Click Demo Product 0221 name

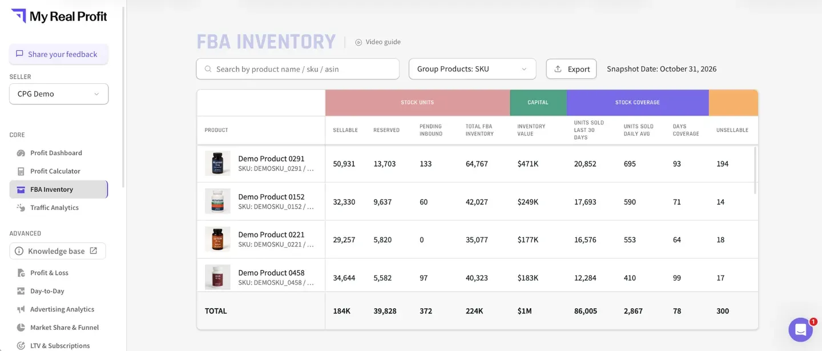[x=271, y=235]
